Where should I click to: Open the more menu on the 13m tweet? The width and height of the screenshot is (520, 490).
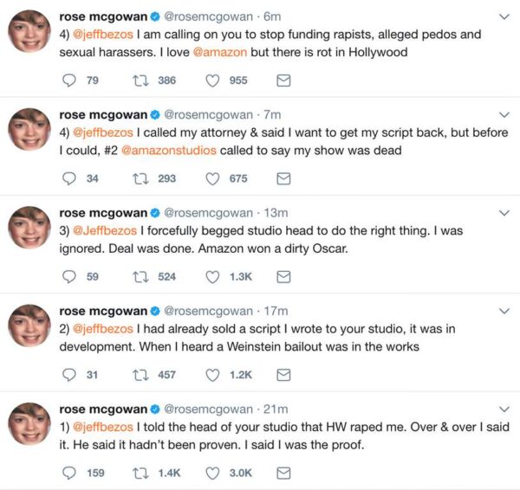(x=504, y=213)
